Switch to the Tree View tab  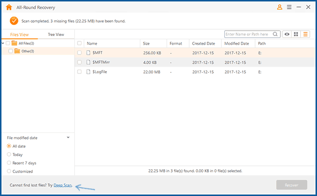pyautogui.click(x=56, y=35)
